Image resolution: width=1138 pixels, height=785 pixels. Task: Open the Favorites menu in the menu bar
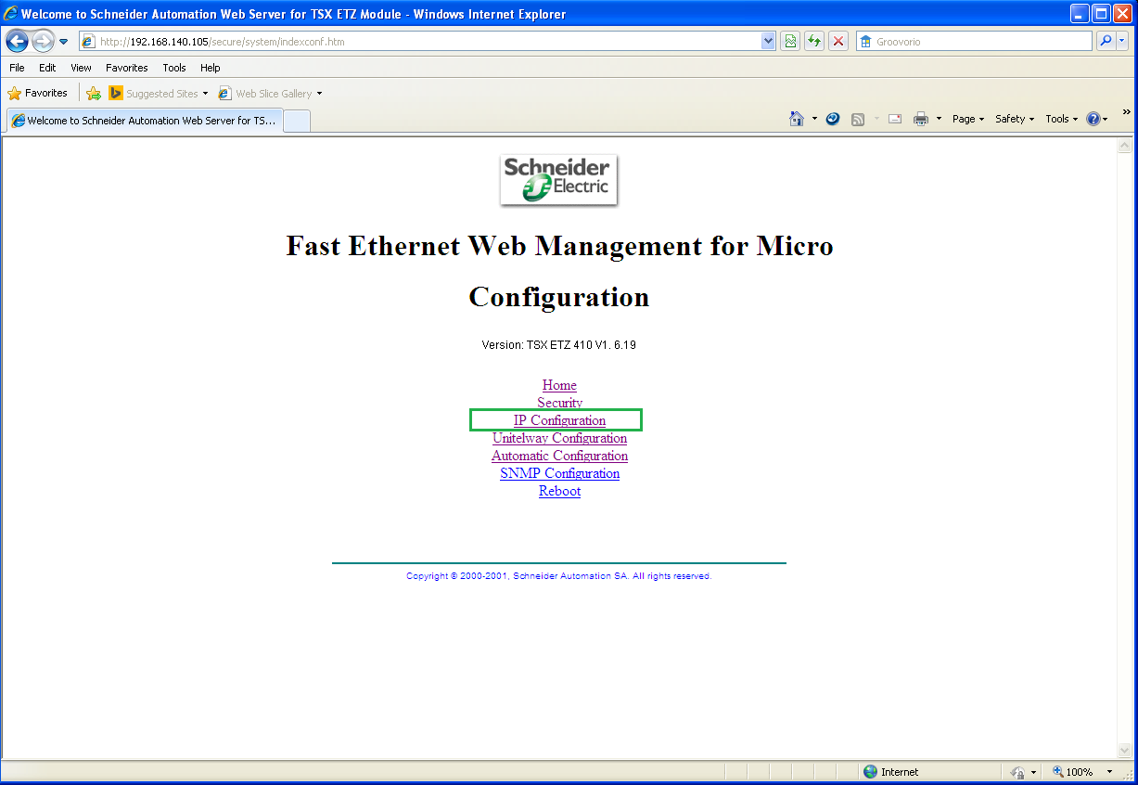click(127, 68)
